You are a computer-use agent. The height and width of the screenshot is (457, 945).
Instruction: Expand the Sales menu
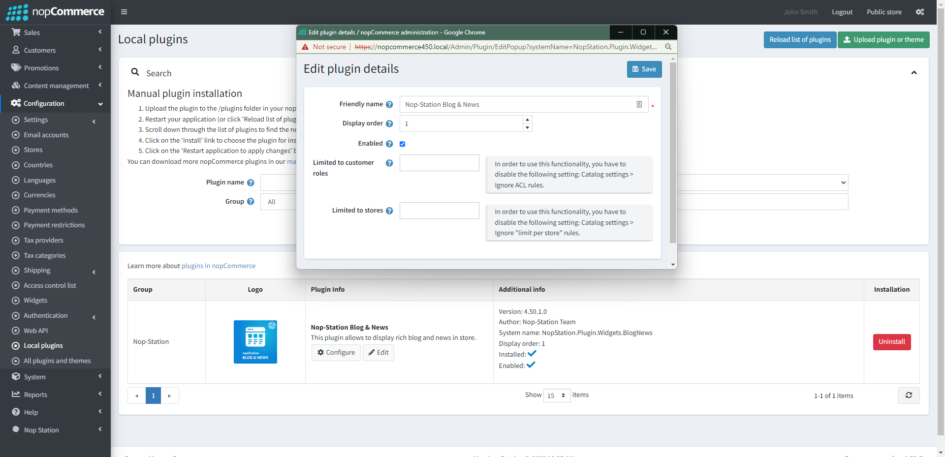click(55, 32)
